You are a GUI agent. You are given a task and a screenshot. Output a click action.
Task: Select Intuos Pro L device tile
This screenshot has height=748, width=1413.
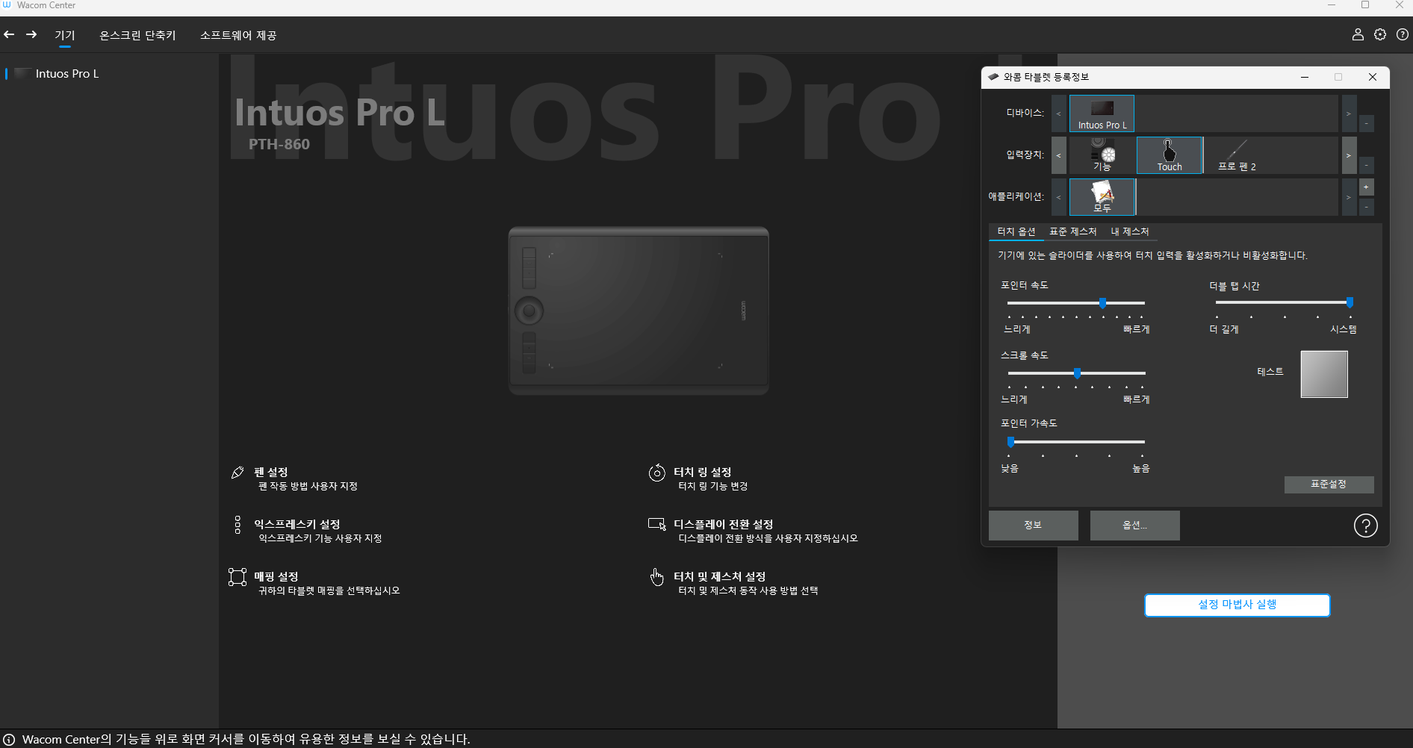pyautogui.click(x=1102, y=113)
